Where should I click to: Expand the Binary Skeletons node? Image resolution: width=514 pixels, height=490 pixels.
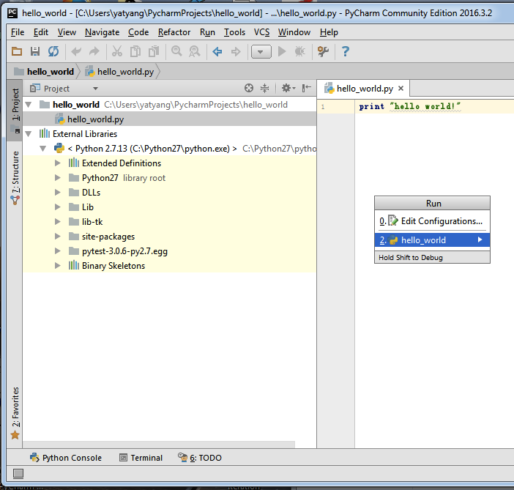57,266
